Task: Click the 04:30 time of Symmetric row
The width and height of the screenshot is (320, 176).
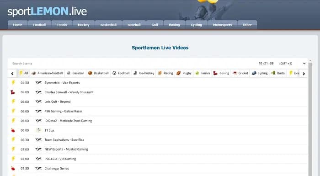Action: point(25,83)
